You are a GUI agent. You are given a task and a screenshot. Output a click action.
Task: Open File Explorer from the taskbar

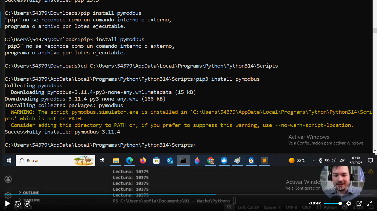[116, 160]
